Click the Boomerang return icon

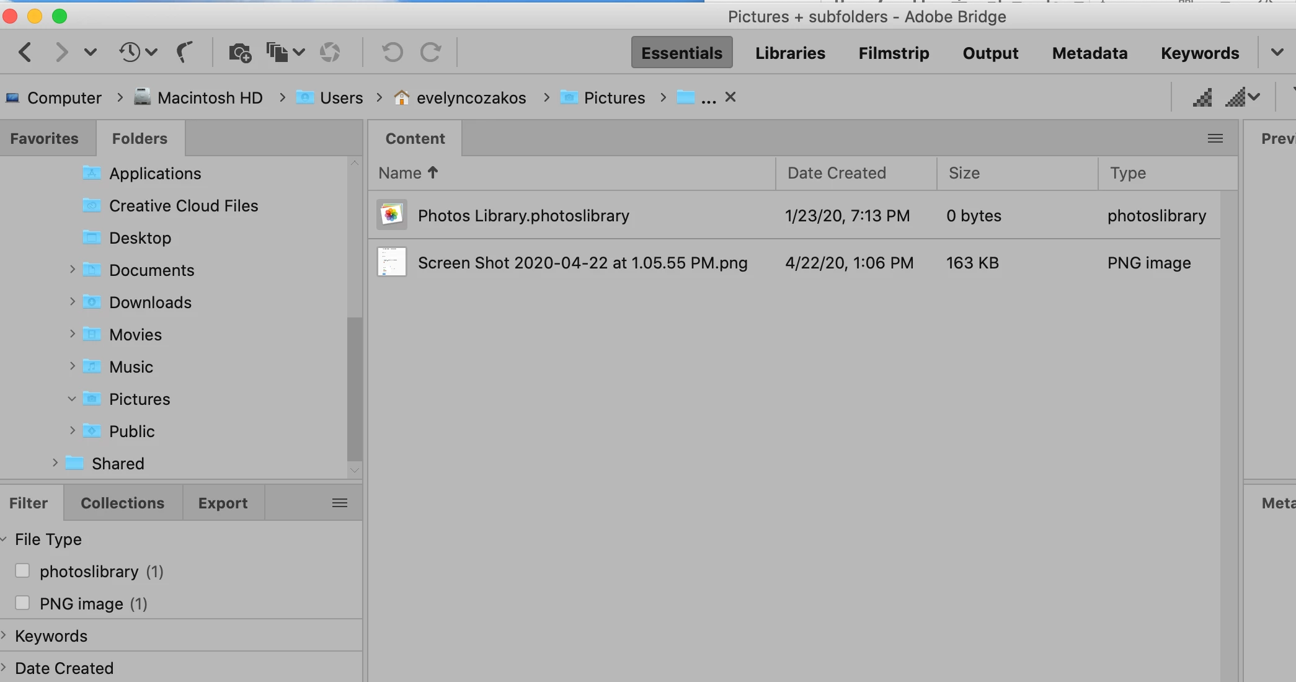184,53
